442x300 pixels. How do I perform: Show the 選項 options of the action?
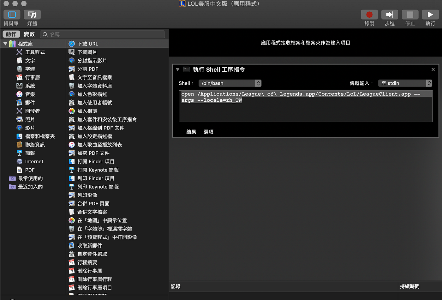tap(208, 132)
